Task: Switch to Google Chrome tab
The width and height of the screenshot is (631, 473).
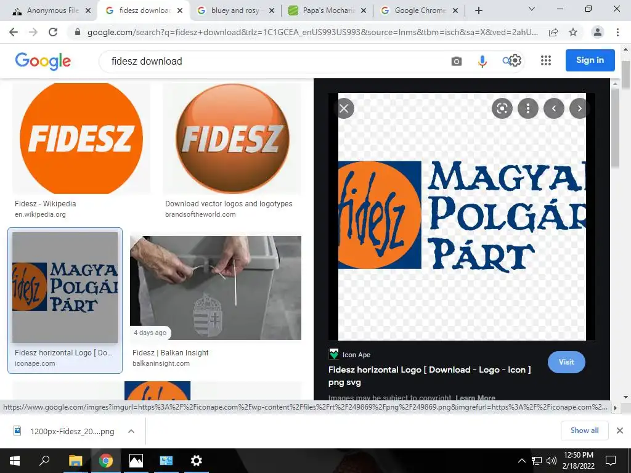Action: click(420, 11)
